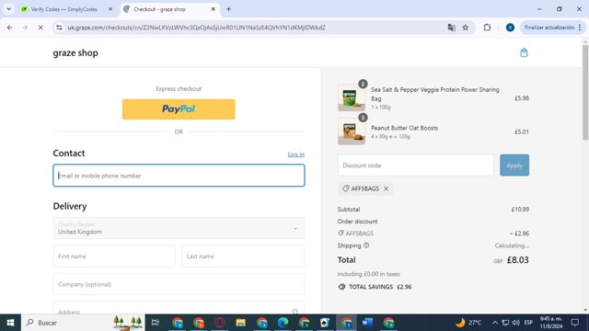Click the Company (optional) field
The height and width of the screenshot is (331, 589).
[179, 284]
